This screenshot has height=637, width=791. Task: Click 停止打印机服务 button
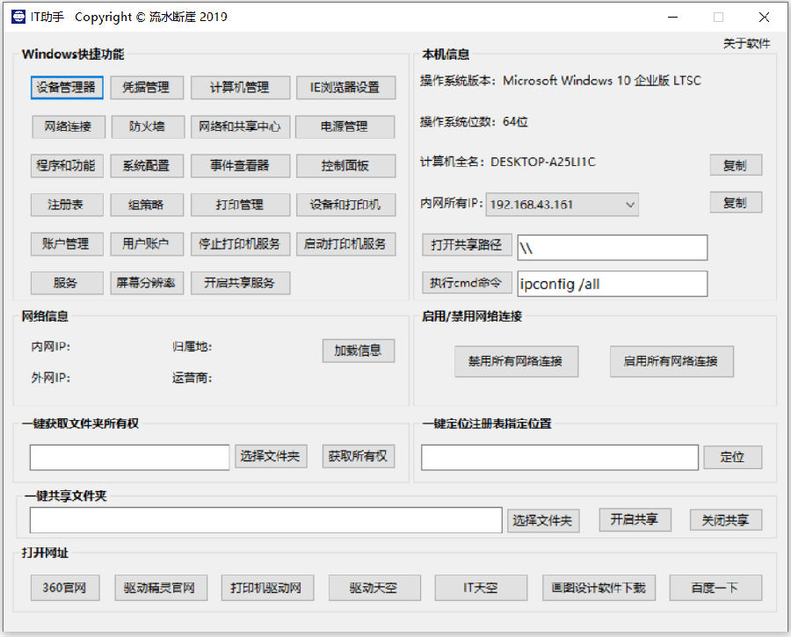pyautogui.click(x=240, y=243)
